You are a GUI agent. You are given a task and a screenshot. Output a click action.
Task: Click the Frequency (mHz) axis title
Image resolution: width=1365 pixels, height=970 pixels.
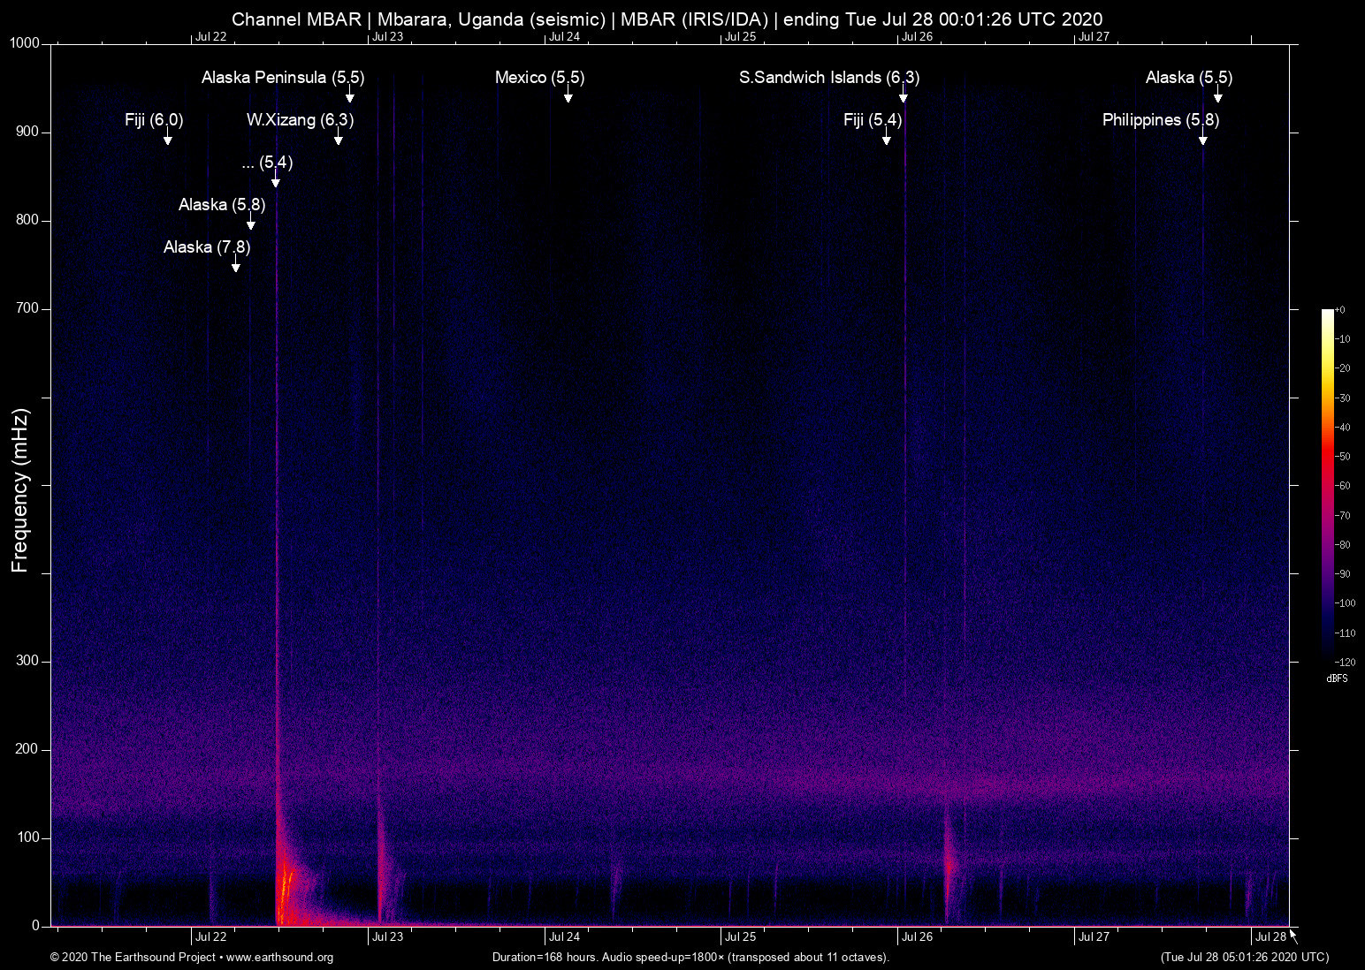click(20, 490)
